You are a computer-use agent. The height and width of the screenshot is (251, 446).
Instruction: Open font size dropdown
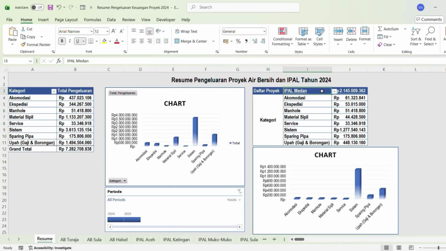[107, 31]
